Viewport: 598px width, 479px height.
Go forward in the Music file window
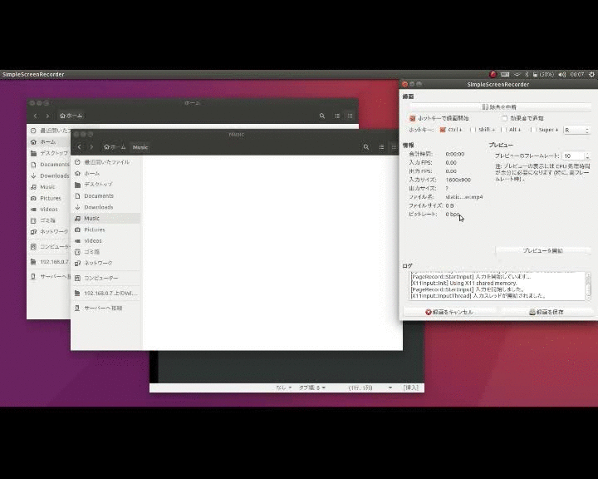tap(91, 147)
